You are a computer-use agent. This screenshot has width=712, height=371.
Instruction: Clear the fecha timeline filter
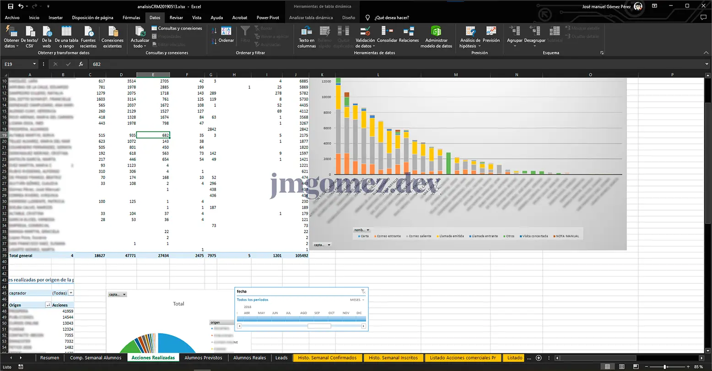[363, 291]
